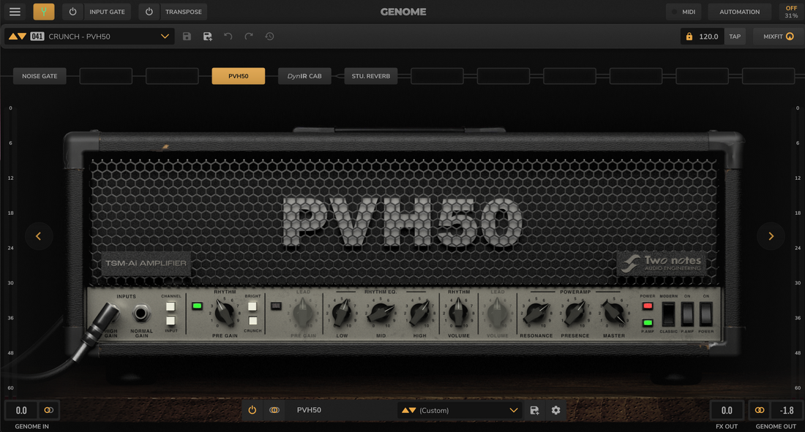Undo last change
The image size is (805, 432).
pos(228,37)
